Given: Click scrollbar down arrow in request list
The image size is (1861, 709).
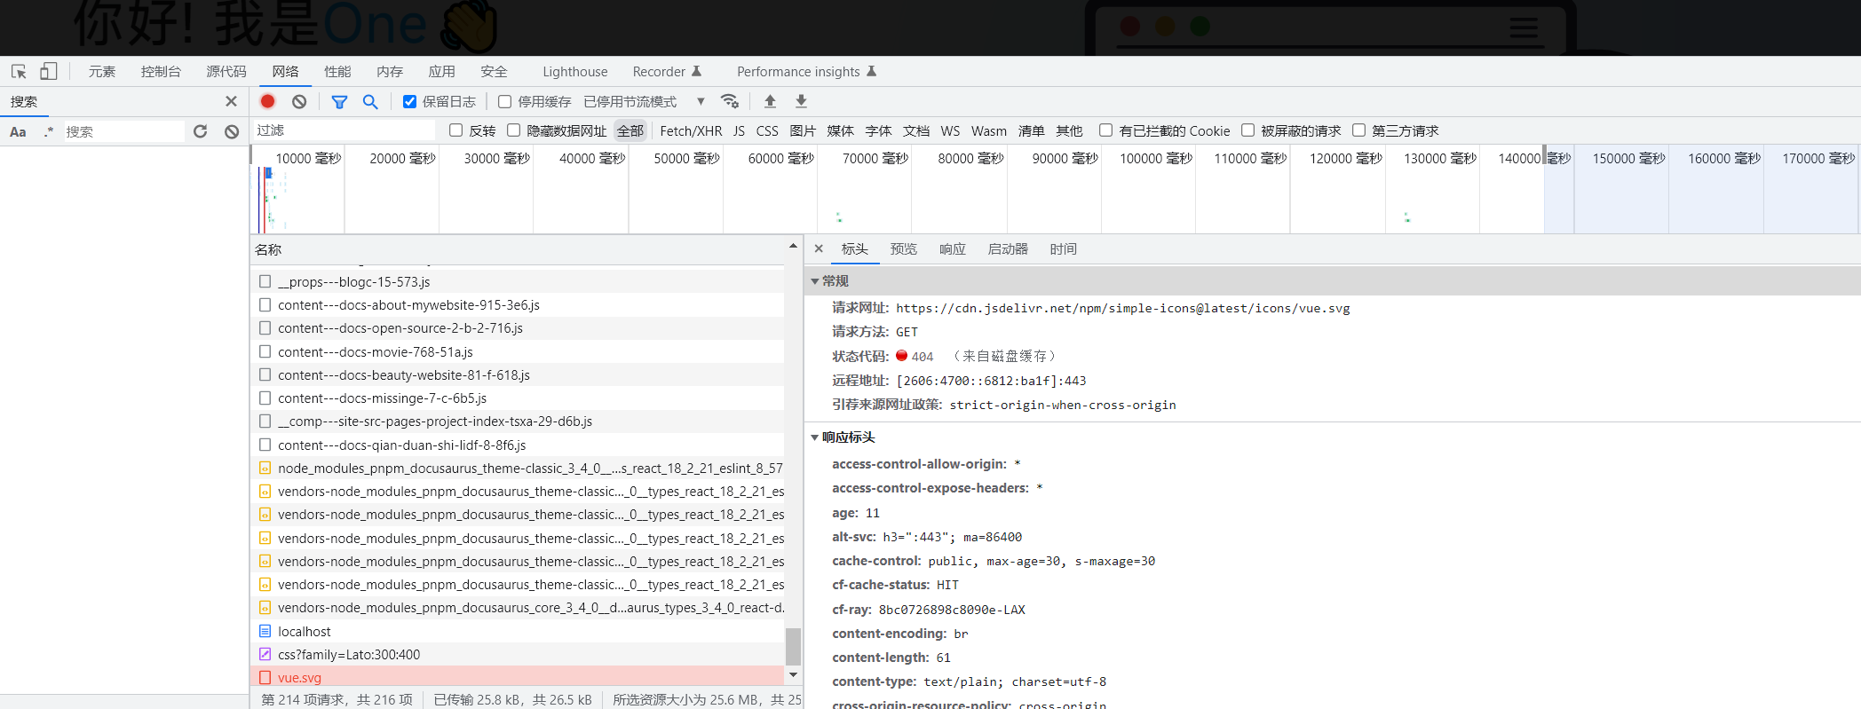Looking at the screenshot, I should click(x=793, y=675).
